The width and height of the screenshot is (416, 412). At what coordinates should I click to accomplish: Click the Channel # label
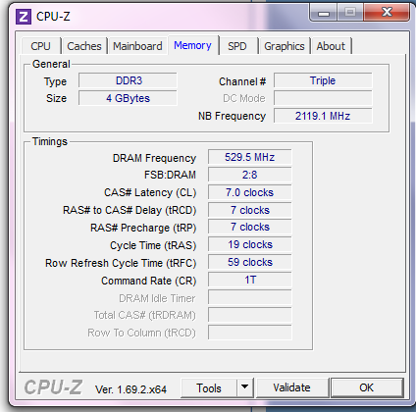tap(242, 81)
